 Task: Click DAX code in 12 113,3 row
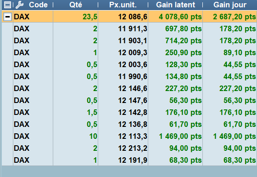click(22, 136)
